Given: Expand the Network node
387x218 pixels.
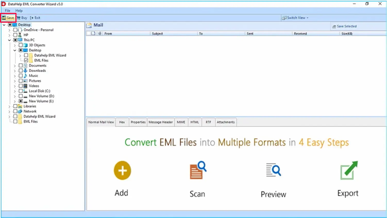Looking at the screenshot, I should click(10, 112).
